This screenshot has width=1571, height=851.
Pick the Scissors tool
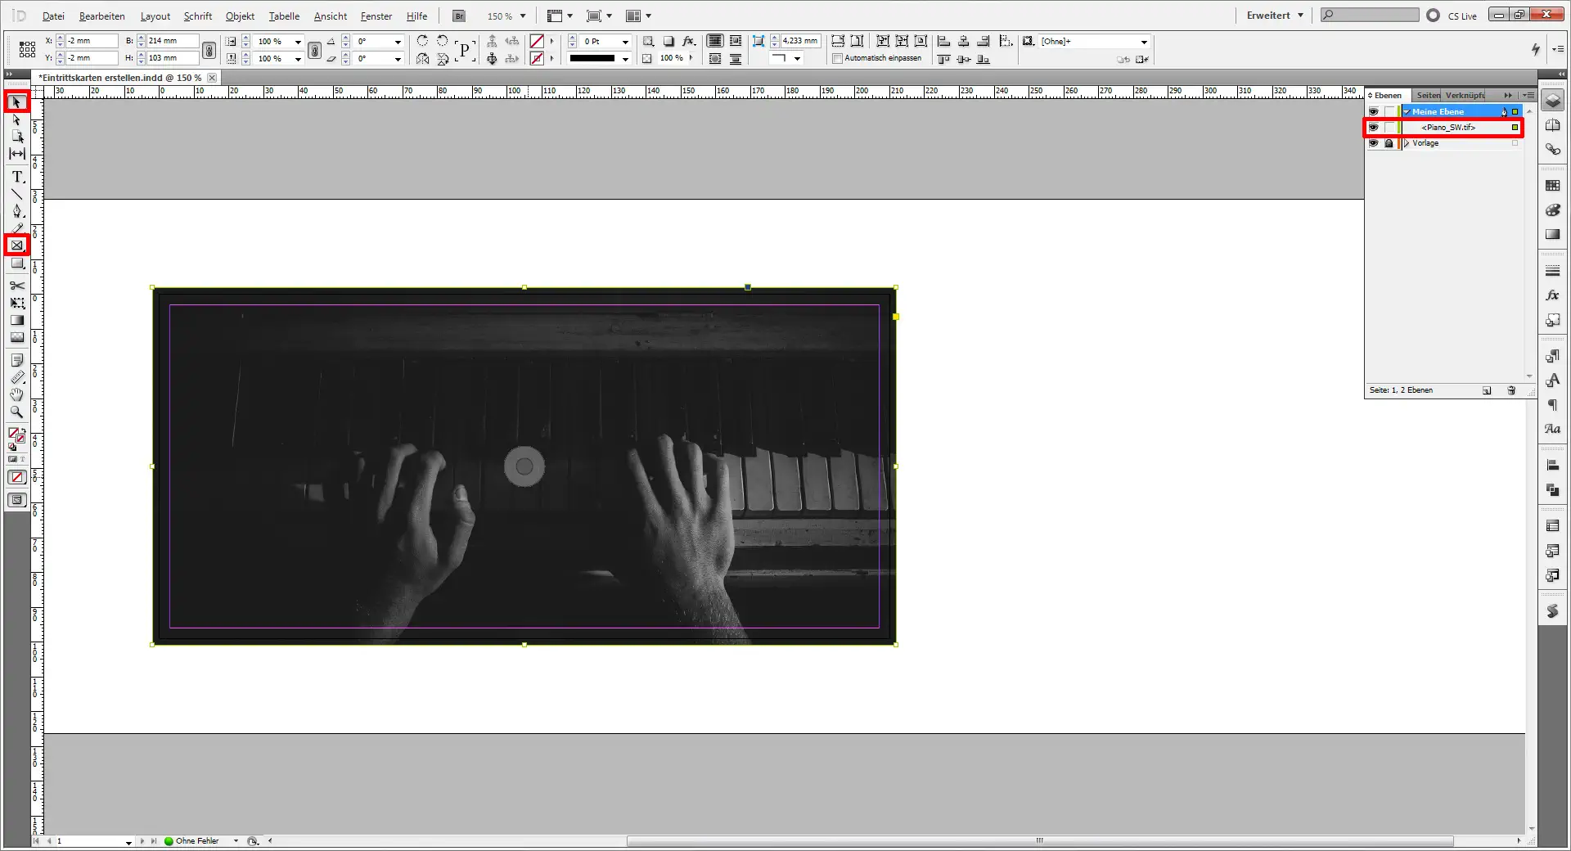tap(16, 286)
